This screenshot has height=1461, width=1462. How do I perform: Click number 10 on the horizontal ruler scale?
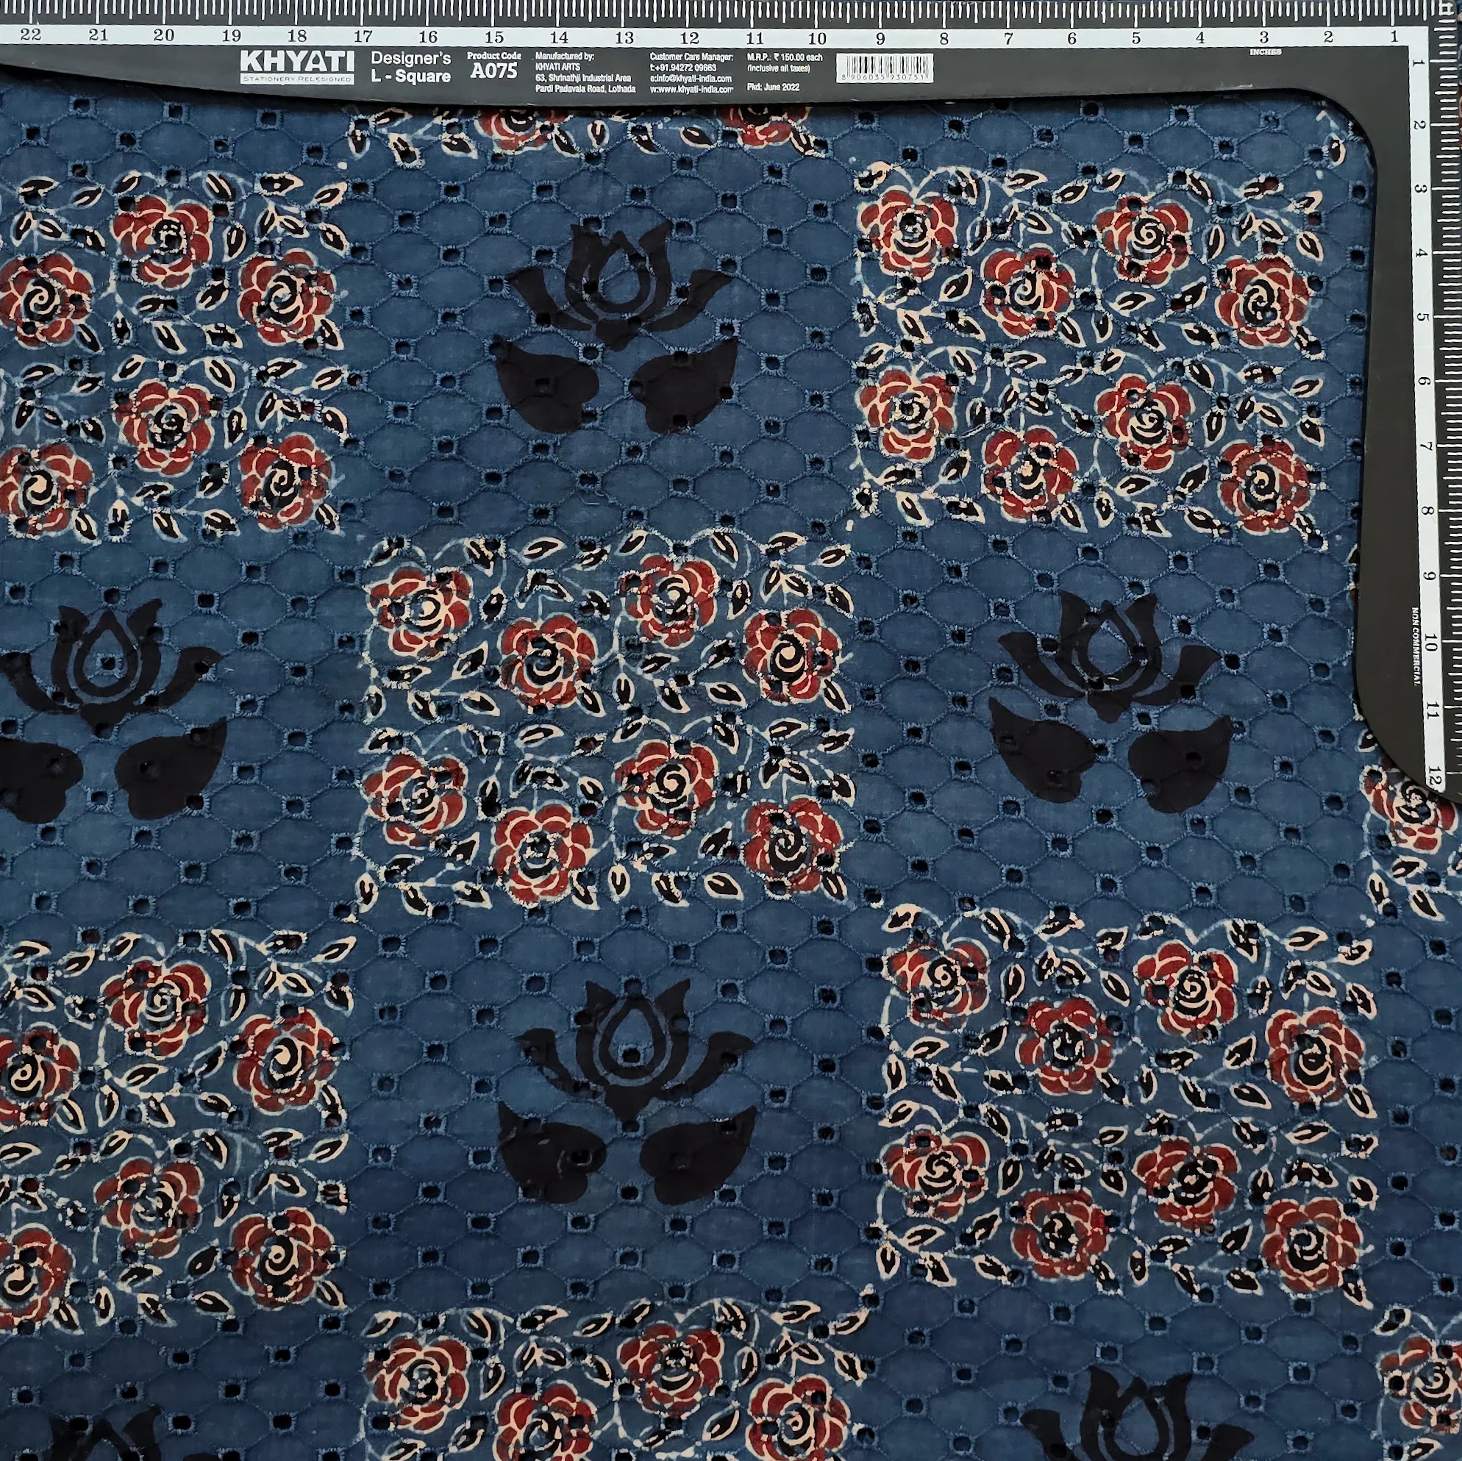coord(816,37)
